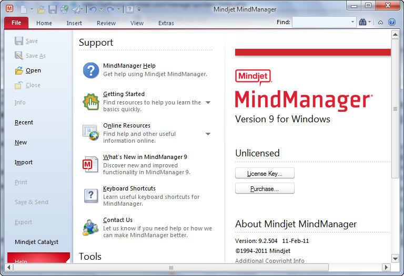The width and height of the screenshot is (404, 276).
Task: Open What's New in MindManager 9
Action: click(x=145, y=157)
